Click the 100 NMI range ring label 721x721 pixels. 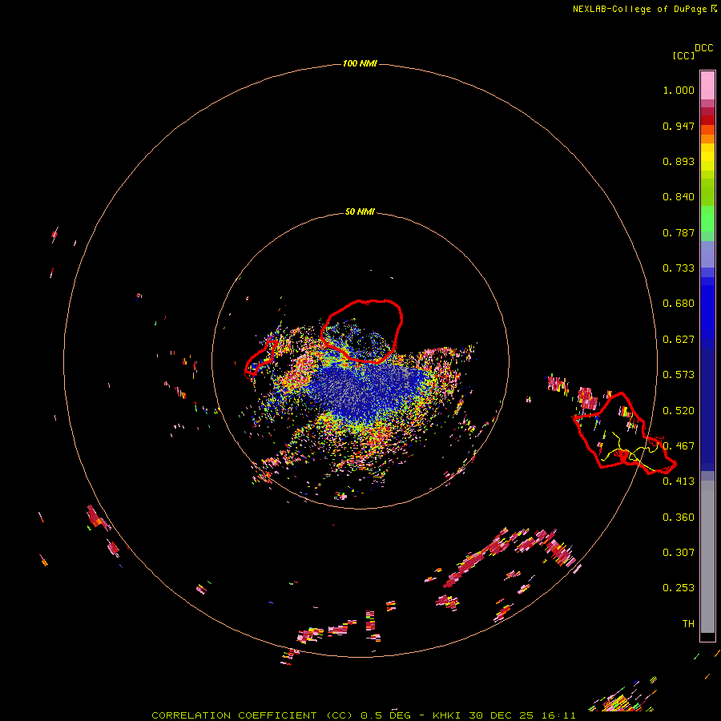[360, 63]
